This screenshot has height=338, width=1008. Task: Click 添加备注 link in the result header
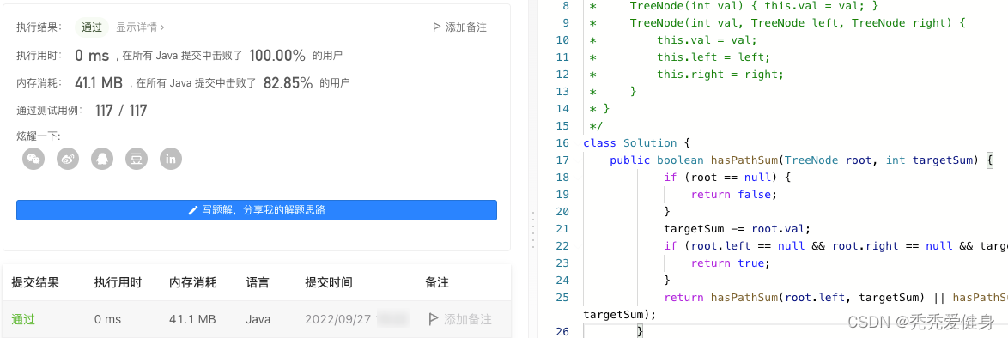pos(466,27)
